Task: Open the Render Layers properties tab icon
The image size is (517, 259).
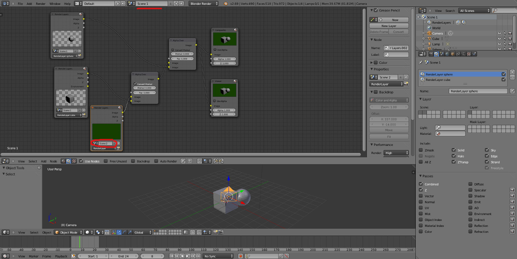Action: (436, 54)
